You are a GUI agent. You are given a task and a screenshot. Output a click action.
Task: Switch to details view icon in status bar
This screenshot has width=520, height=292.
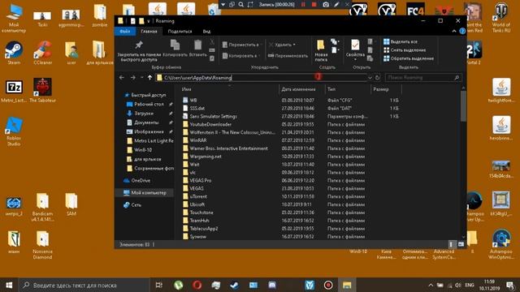point(451,244)
